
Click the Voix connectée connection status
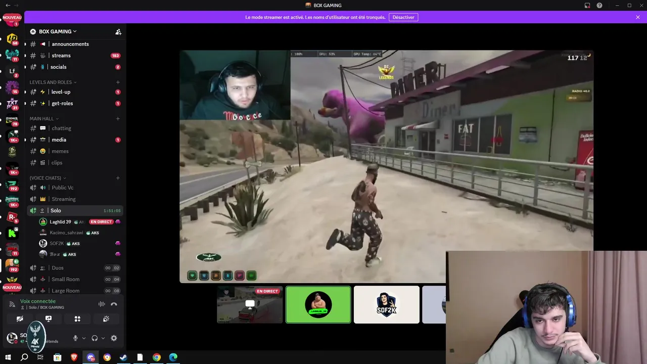click(38, 301)
